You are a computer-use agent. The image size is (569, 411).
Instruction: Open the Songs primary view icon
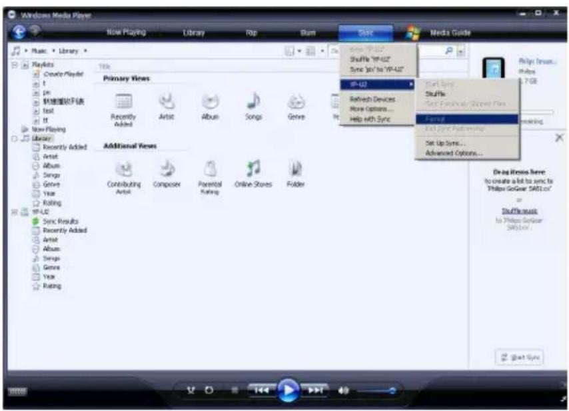253,101
